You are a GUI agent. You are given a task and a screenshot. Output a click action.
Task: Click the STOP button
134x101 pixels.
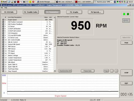click(x=126, y=73)
